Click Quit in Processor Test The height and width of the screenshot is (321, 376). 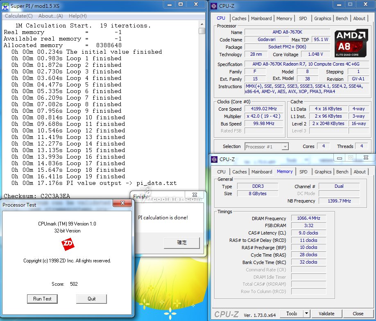tap(91, 299)
